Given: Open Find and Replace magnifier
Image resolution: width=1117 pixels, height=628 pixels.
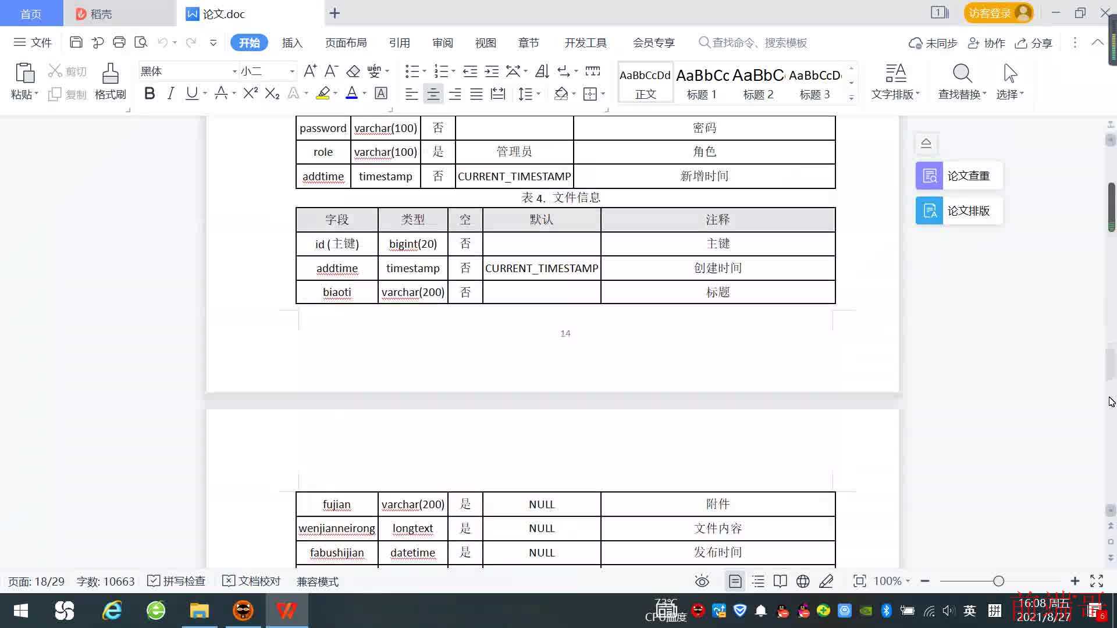Looking at the screenshot, I should pos(962,74).
